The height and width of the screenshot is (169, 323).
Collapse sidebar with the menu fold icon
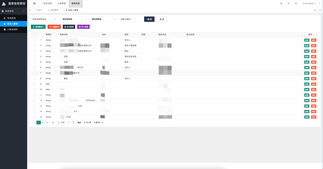pos(34,3)
